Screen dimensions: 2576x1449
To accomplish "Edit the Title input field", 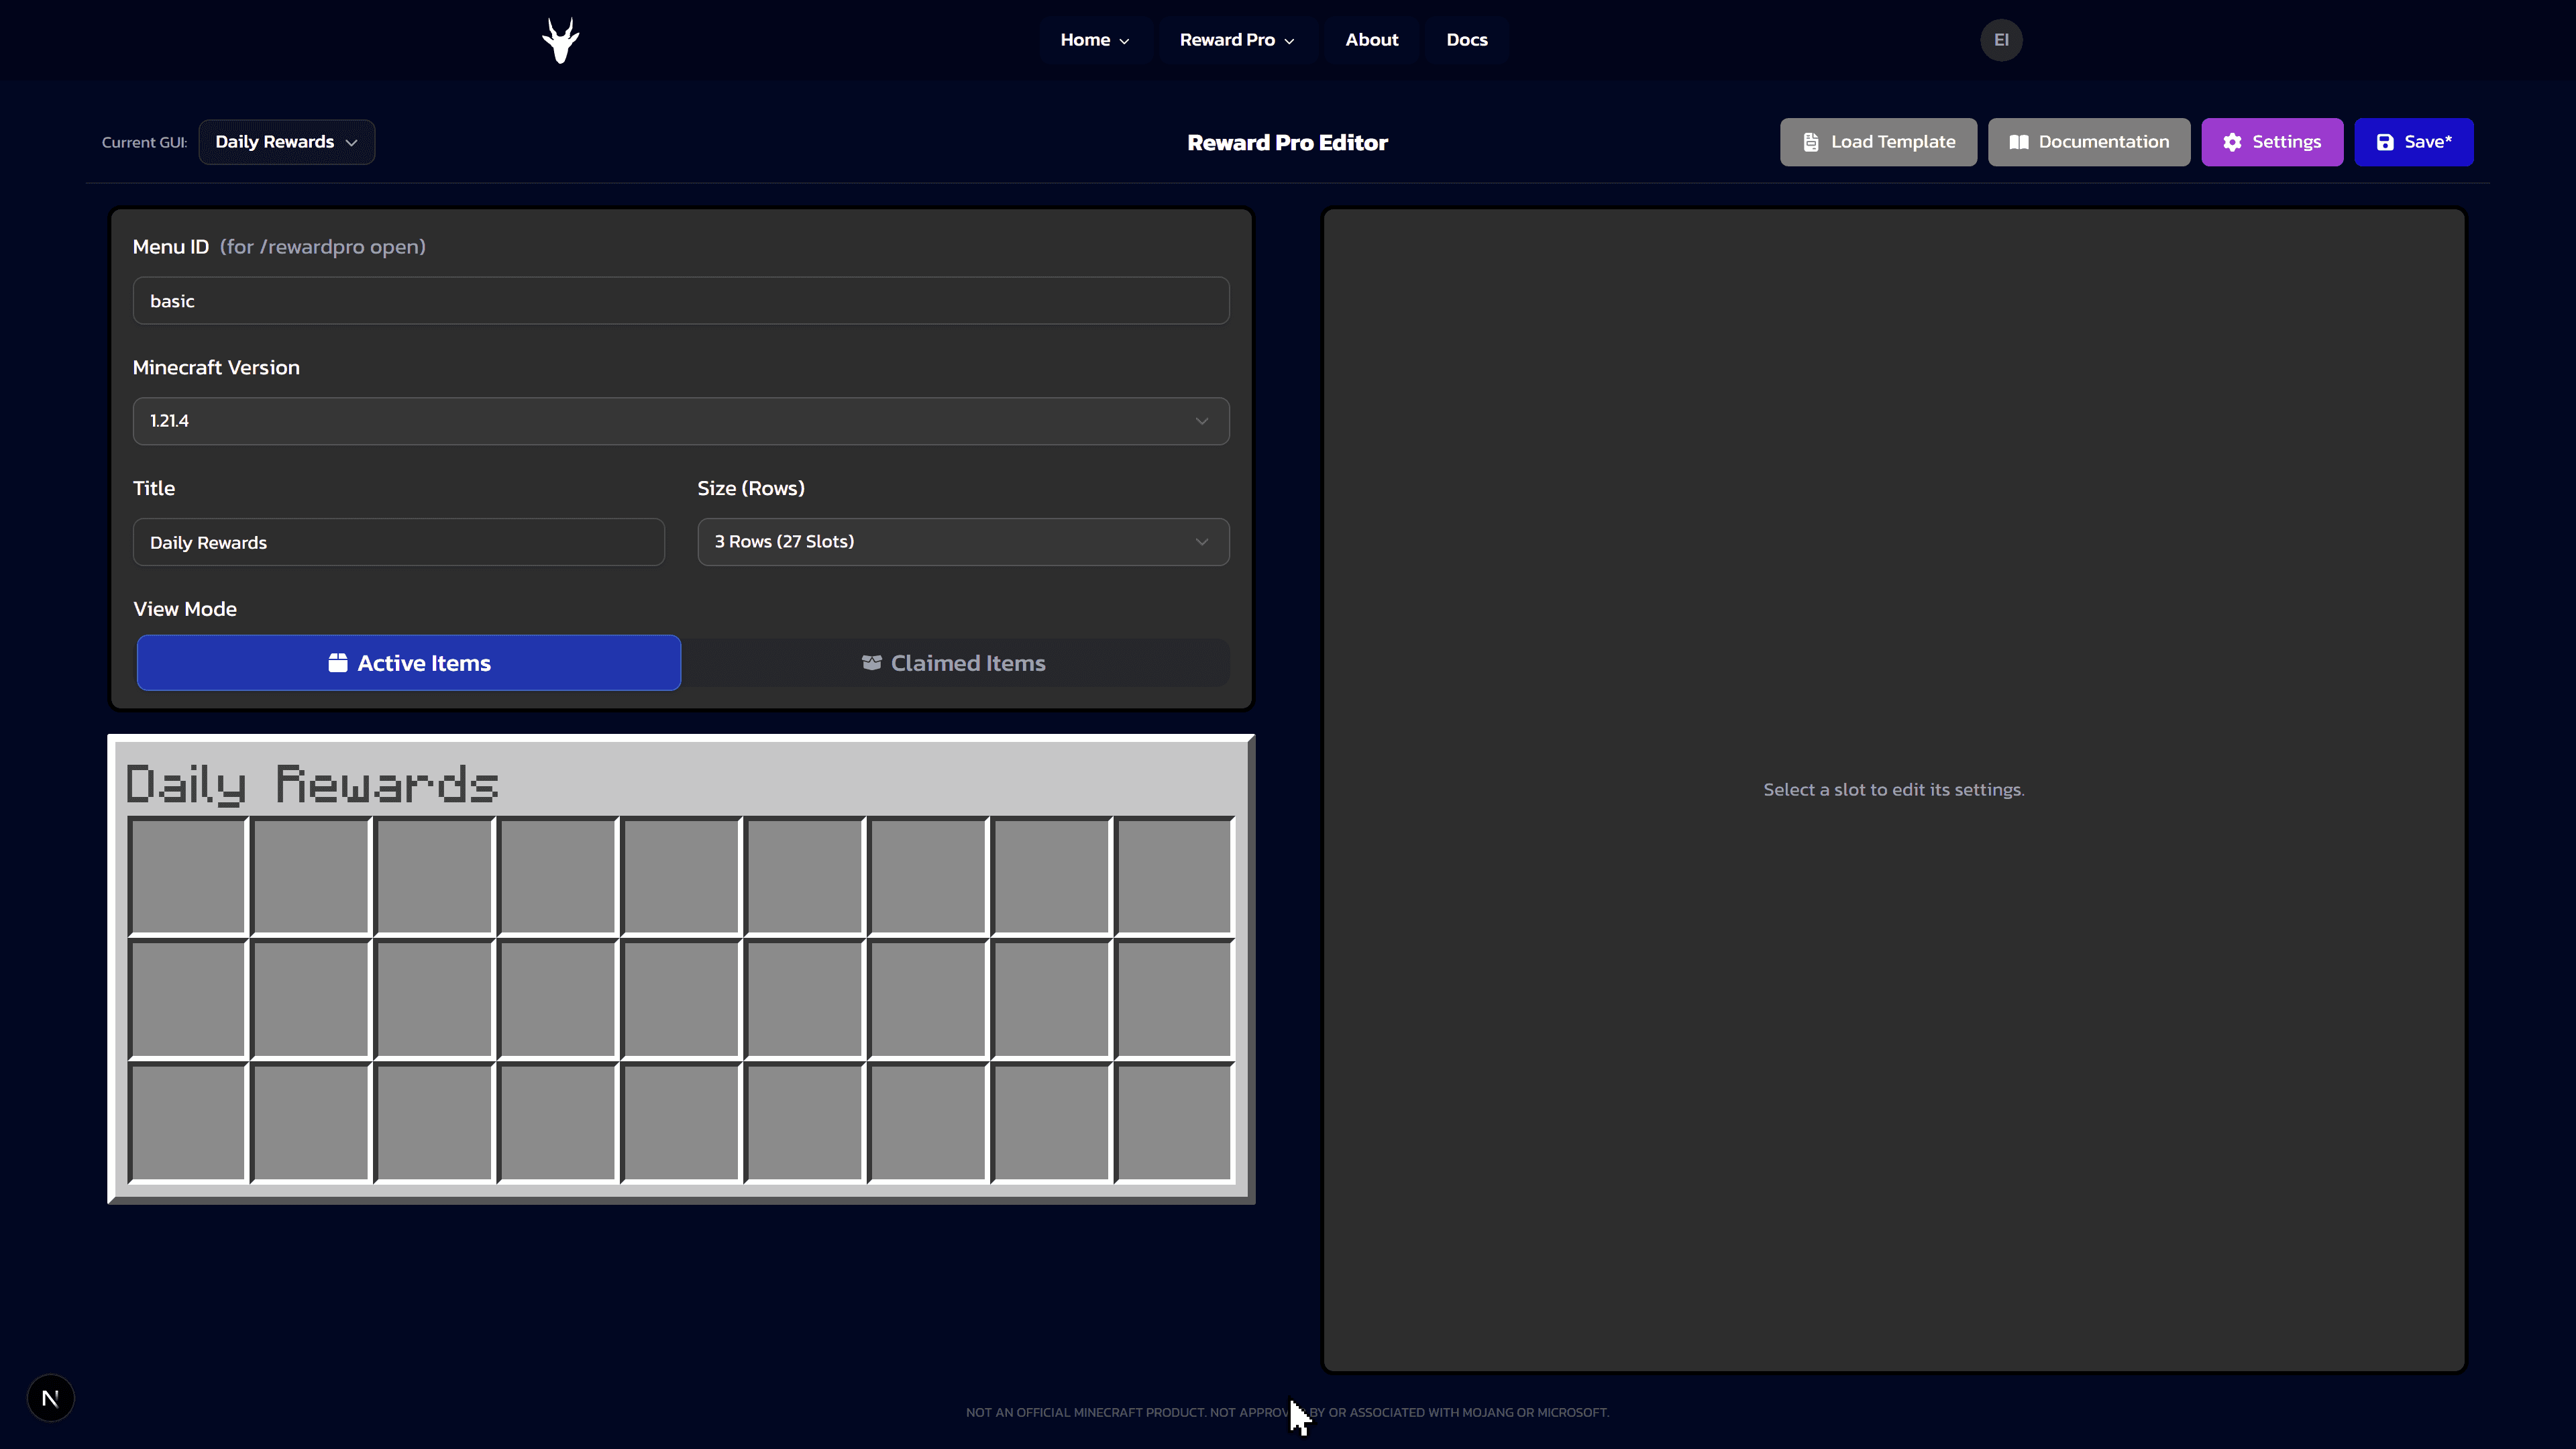I will [399, 542].
